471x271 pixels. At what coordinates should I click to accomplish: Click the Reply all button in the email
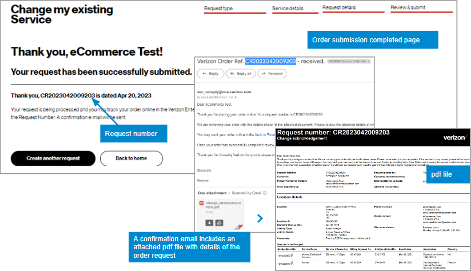click(x=241, y=74)
